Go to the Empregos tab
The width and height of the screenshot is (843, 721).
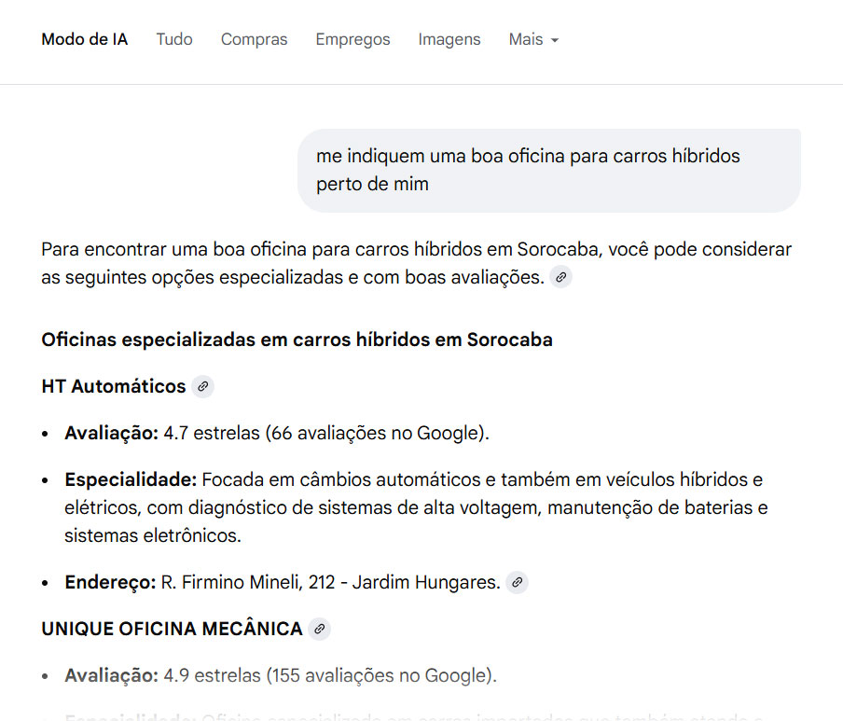coord(352,39)
